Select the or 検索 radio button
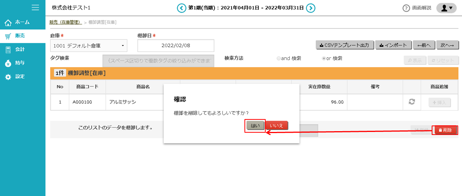462x196 pixels. (x=324, y=58)
